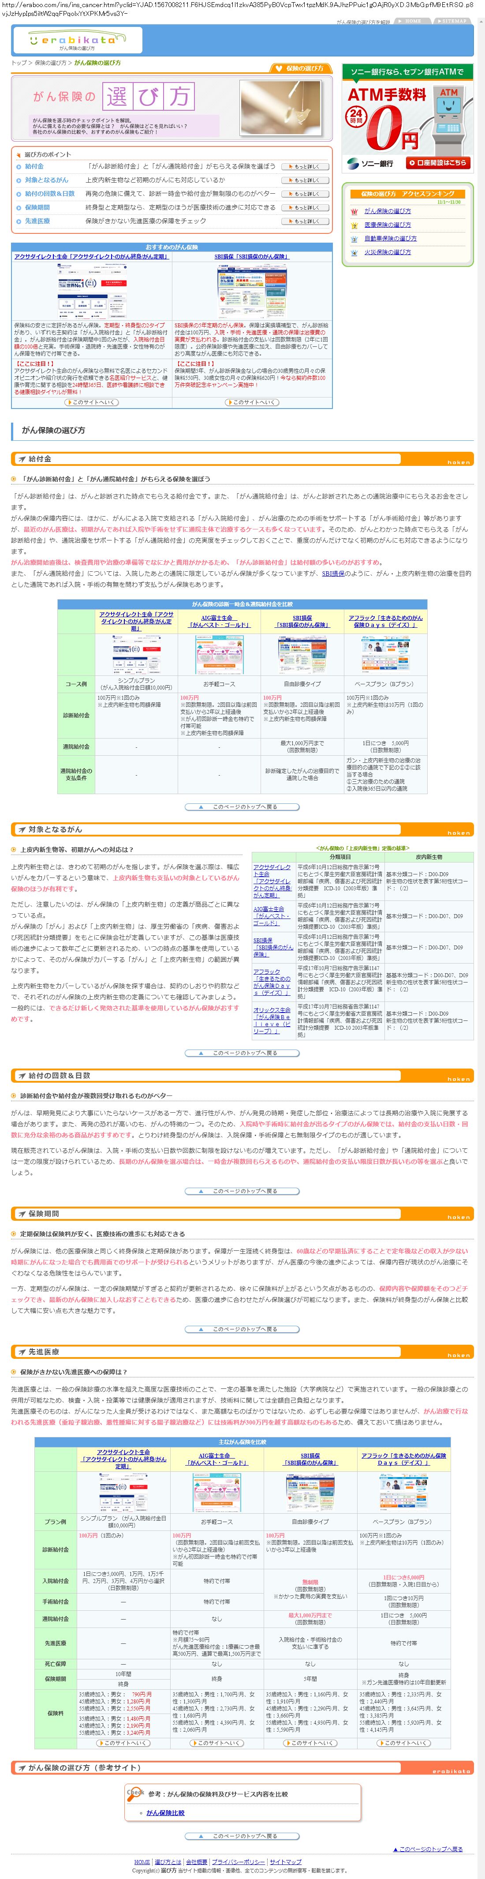This screenshot has width=485, height=1879.
Task: Click このページのトップへ戻る below 給付の回数＆日数 section
Action: point(242,1190)
